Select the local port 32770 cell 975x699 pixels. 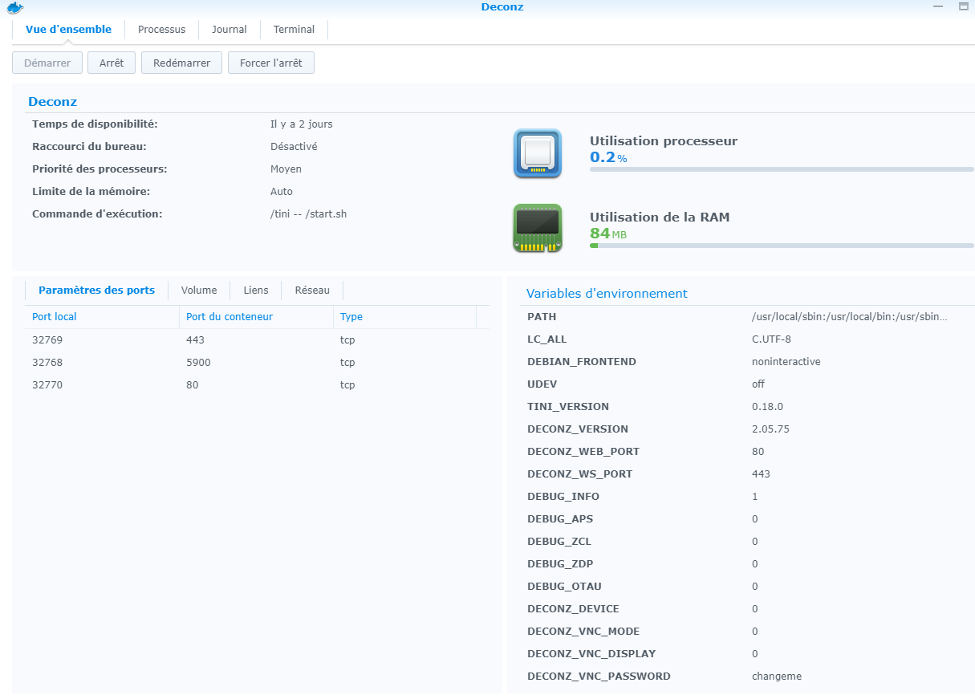(x=47, y=385)
